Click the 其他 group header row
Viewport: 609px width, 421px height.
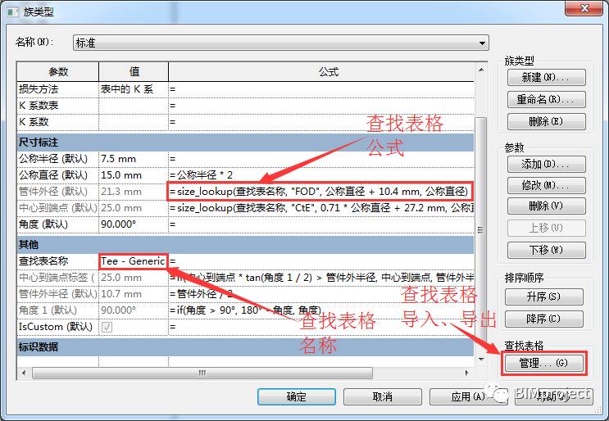pos(245,244)
